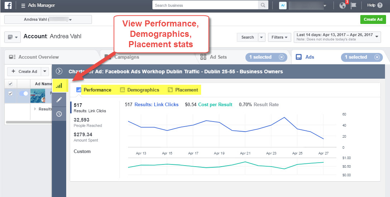
Task: Click the Ad Name column header
Action: tap(43, 84)
